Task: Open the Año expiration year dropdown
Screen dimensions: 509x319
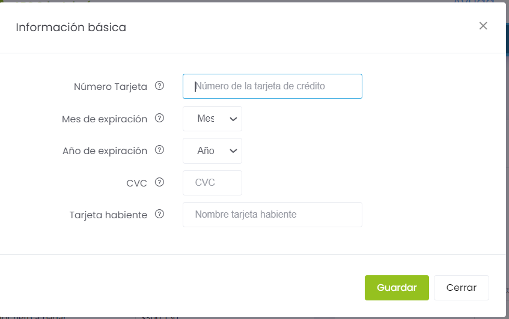Action: pos(212,151)
